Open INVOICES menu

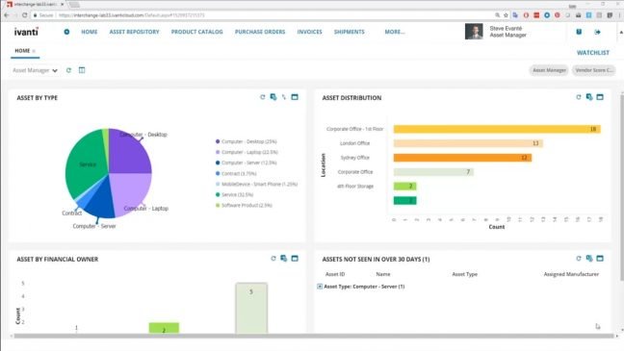point(309,32)
